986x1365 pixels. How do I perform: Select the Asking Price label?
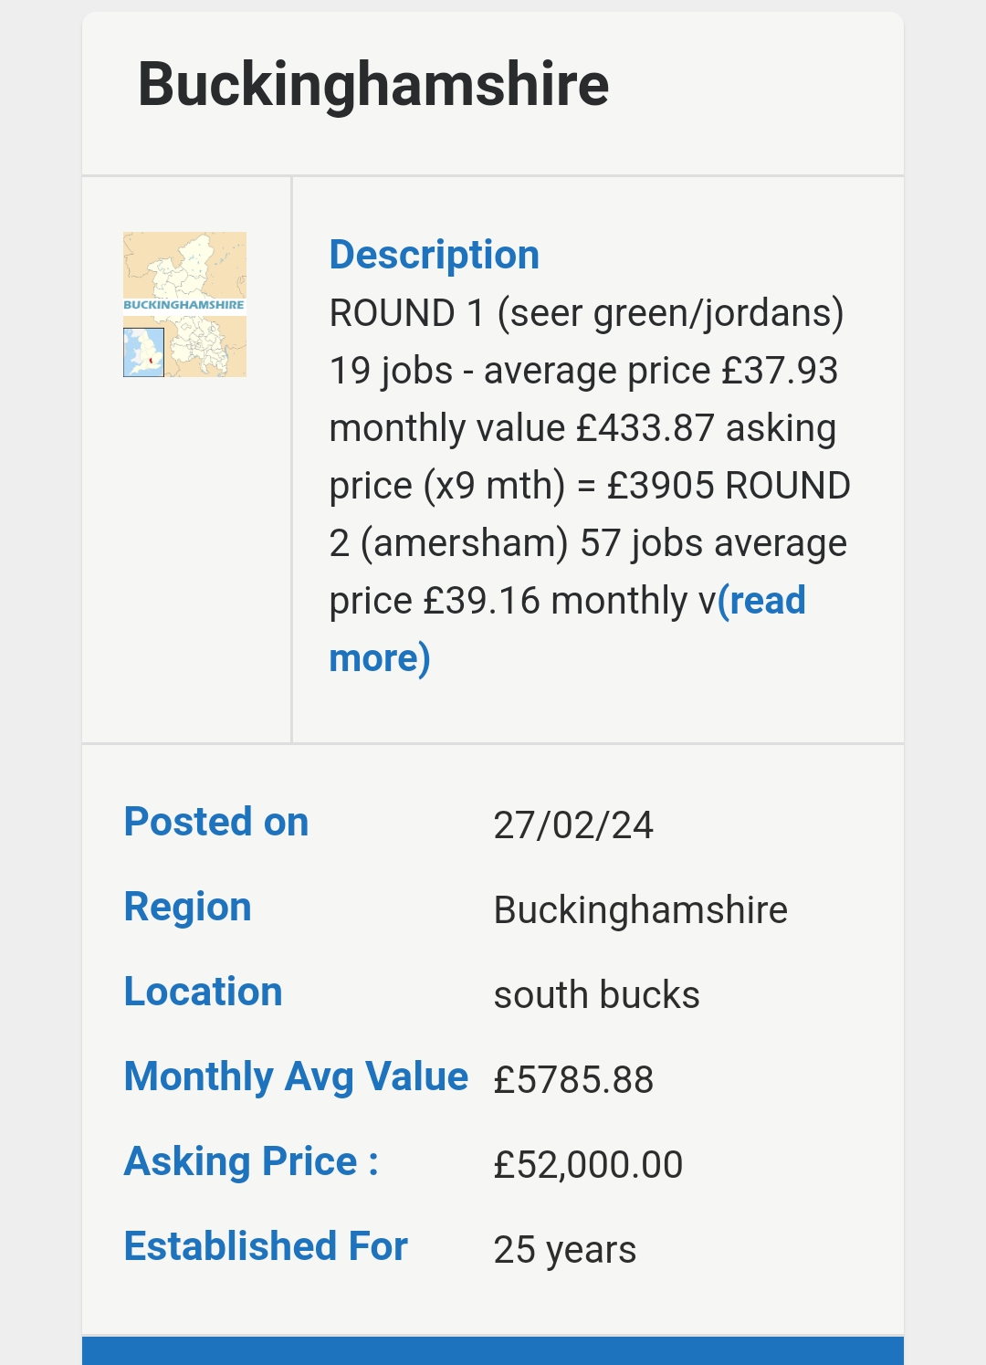tap(251, 1161)
